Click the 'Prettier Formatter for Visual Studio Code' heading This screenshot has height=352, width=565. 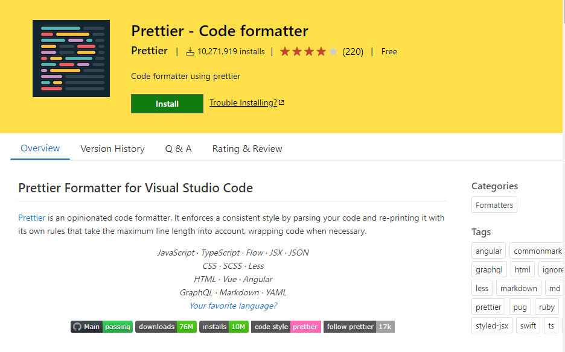point(135,188)
